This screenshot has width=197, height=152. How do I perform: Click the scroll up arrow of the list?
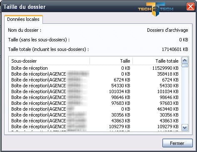(x=185, y=61)
